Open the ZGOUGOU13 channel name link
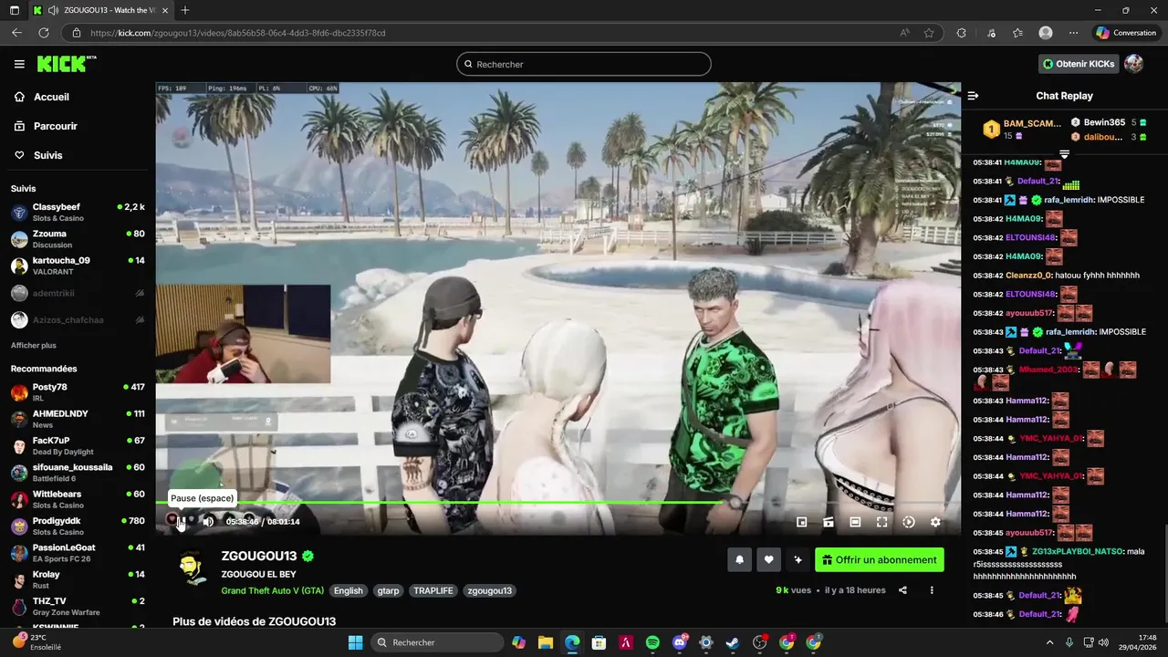 point(259,556)
